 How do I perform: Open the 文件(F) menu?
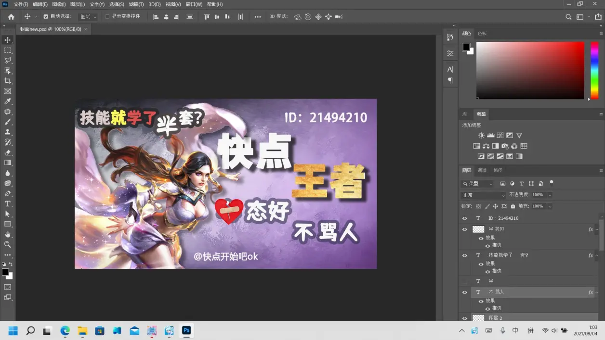[x=21, y=4]
